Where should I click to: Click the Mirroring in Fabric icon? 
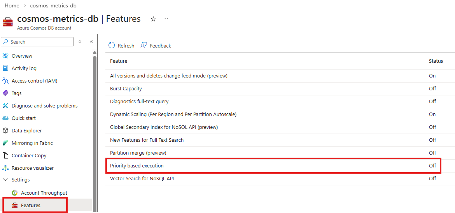coord(5,143)
